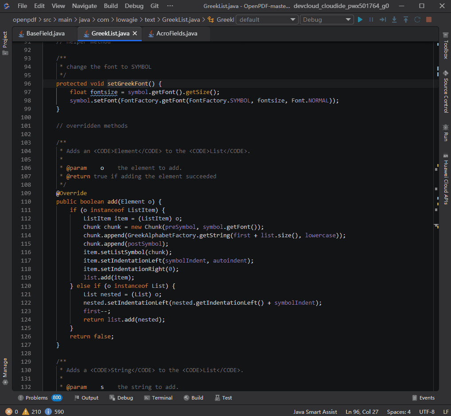Switch to the AcroFields.java tab

176,33
